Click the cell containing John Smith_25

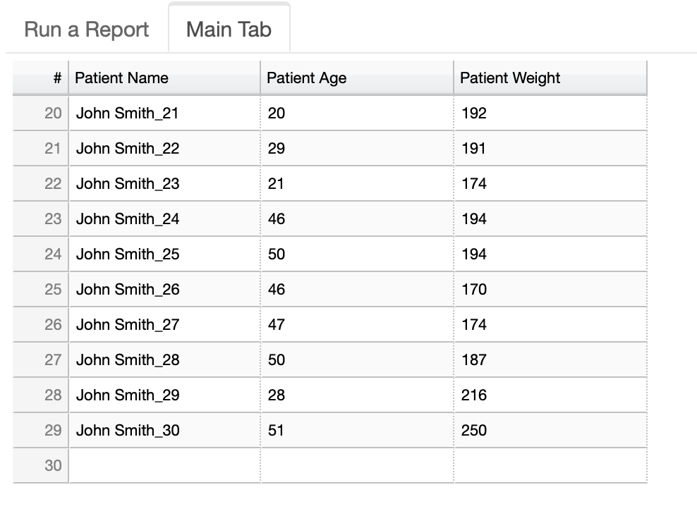click(x=127, y=254)
